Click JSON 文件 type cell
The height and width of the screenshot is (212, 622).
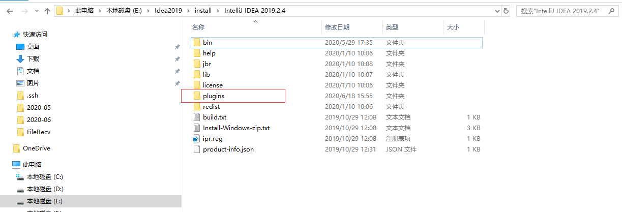pos(401,149)
